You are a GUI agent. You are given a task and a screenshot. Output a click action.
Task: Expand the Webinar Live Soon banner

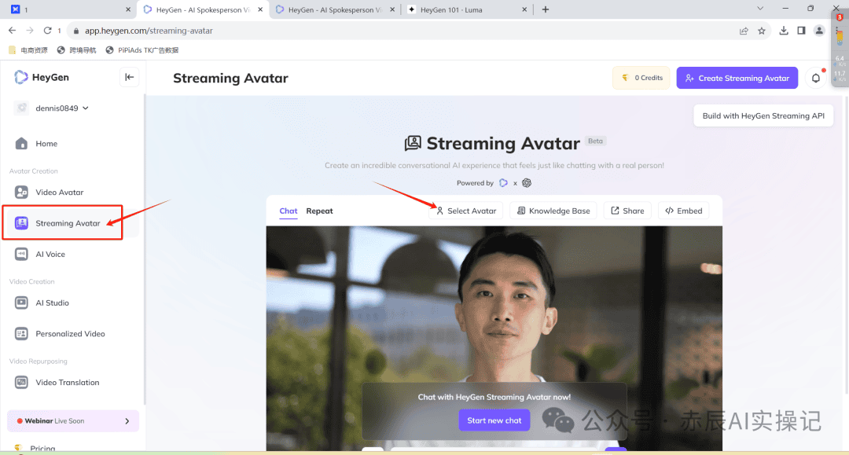point(127,421)
